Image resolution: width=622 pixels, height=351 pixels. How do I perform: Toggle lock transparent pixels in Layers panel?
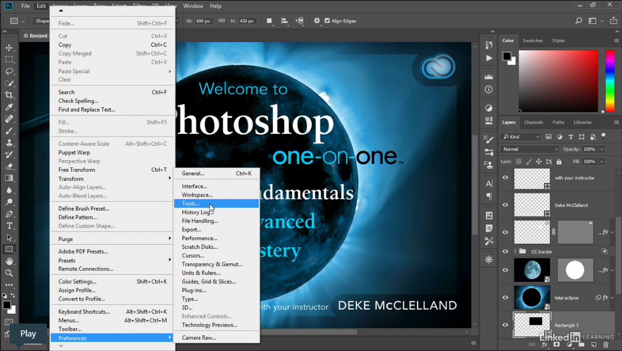click(519, 162)
